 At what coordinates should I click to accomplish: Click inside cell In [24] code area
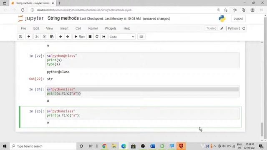click(143, 91)
